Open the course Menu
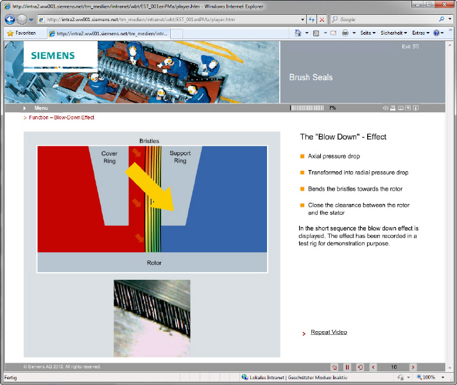457x385 pixels. (x=41, y=108)
